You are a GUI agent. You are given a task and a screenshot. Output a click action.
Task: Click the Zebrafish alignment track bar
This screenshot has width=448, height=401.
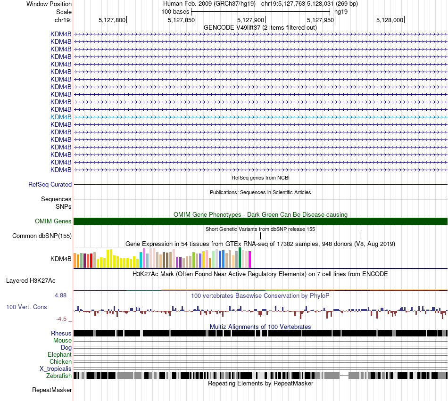(x=260, y=376)
